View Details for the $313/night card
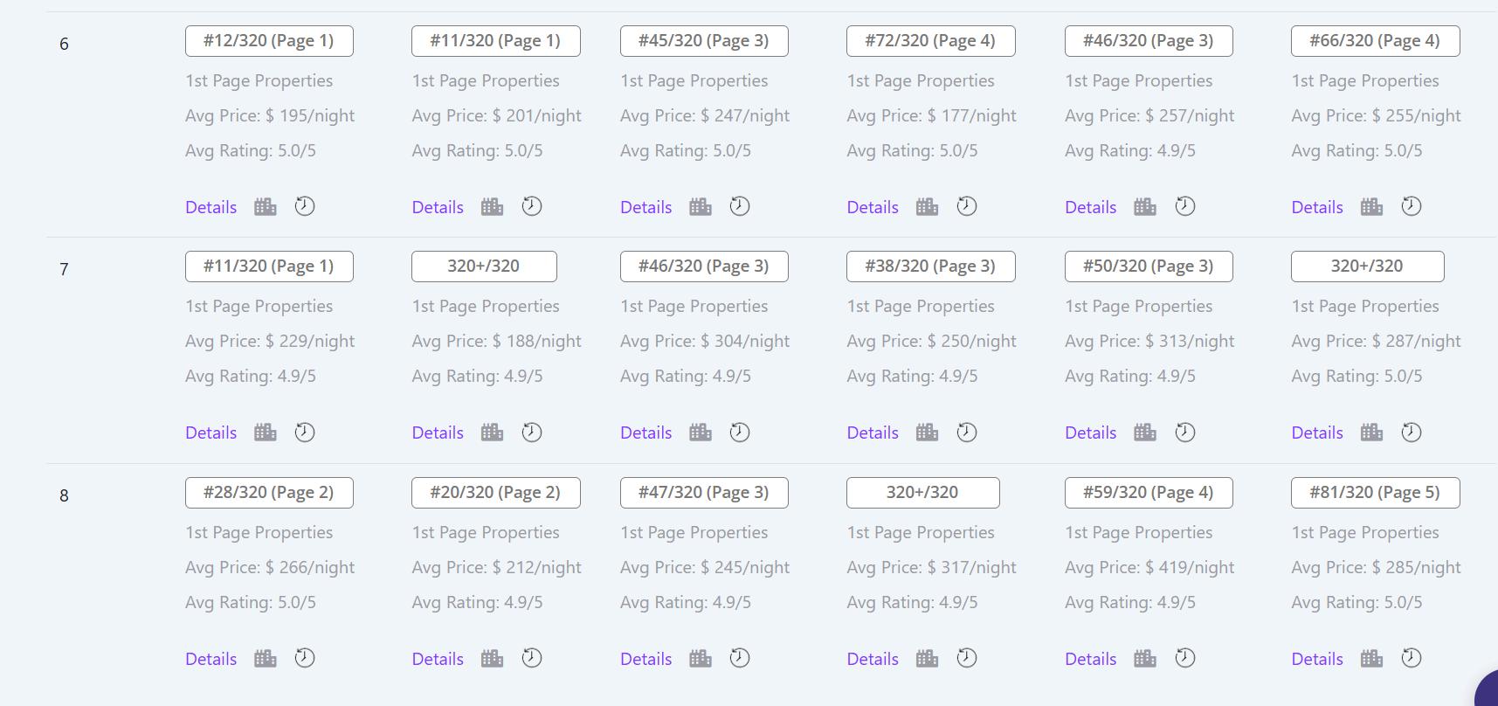The image size is (1498, 706). point(1091,433)
